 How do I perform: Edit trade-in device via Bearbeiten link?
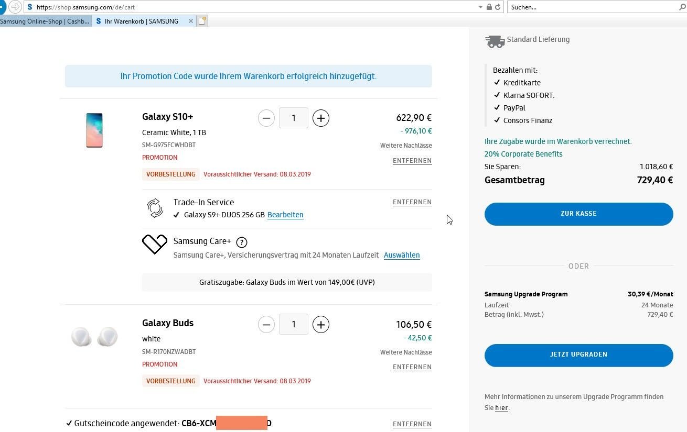(285, 215)
